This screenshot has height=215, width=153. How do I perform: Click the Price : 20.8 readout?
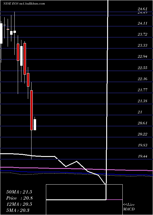[x=19, y=198]
